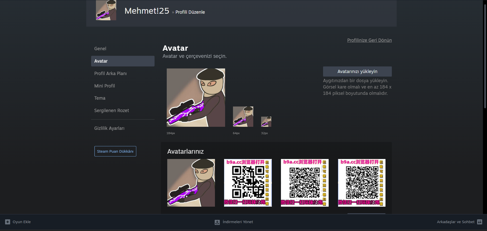The width and height of the screenshot is (487, 231).
Task: Select the sniper character avatar in Avatarlarınız
Action: click(x=191, y=183)
